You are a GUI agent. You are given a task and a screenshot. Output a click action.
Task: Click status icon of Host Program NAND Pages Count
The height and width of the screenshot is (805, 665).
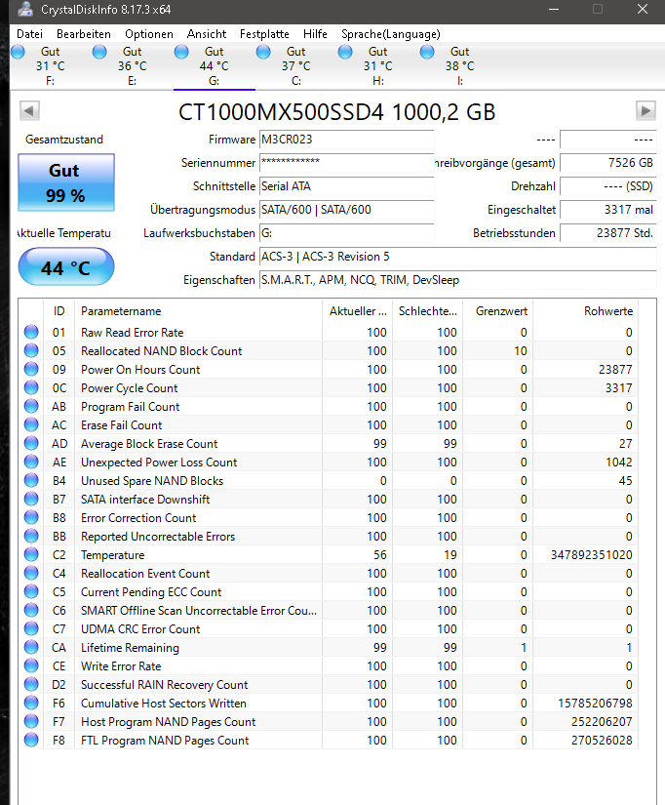tap(31, 721)
